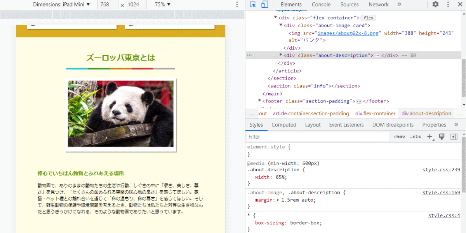466x233 pixels.
Task: Expand the footer section-padding node
Action: [x=260, y=101]
